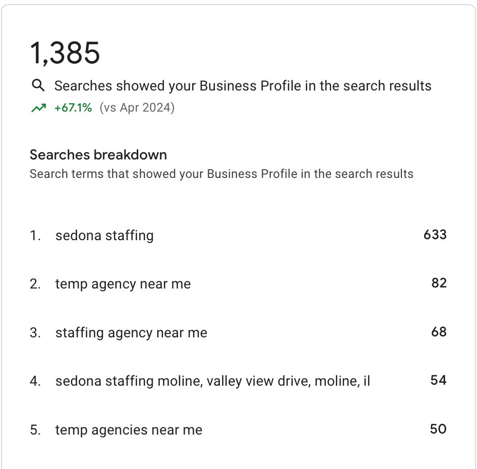Click the temp agencies near me term
This screenshot has width=477, height=469.
click(x=129, y=430)
